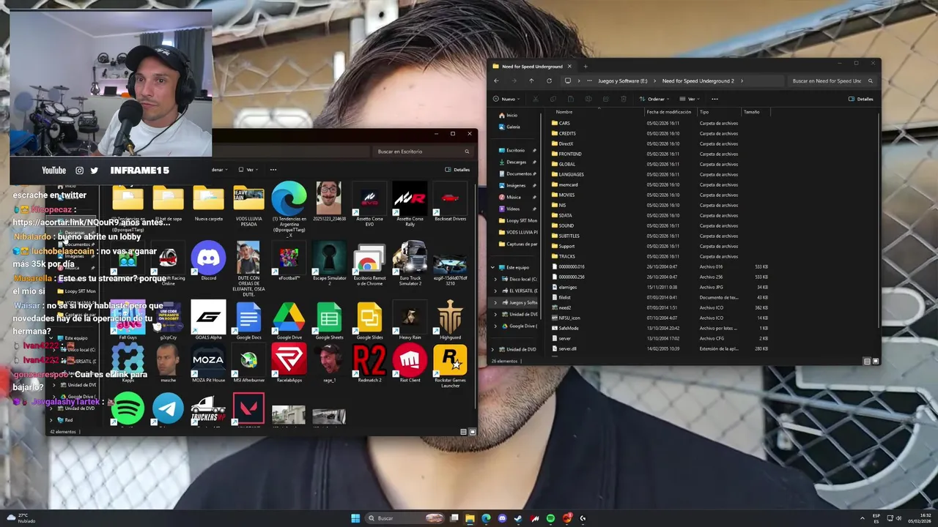Open Google Docs shortcut
The width and height of the screenshot is (938, 527).
(x=248, y=321)
